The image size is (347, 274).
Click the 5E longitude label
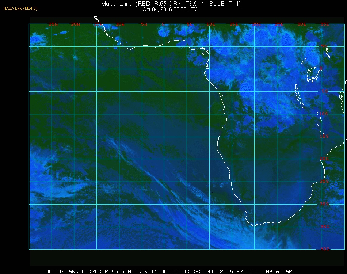(190, 24)
